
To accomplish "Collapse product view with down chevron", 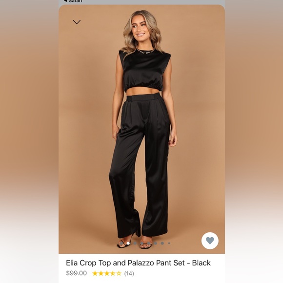I will tap(77, 22).
